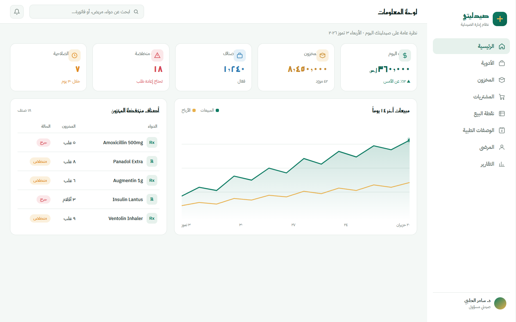The image size is (516, 322).
Task: Click the المخزون column header in table
Action: tap(69, 126)
